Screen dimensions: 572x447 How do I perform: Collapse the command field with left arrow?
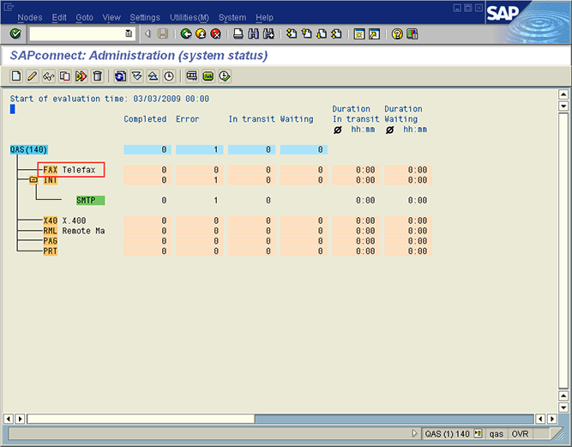point(148,34)
